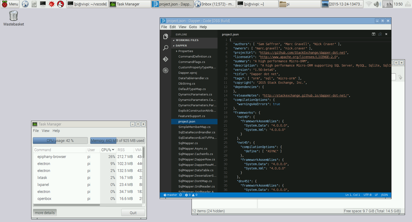Open the Wastebasket on the desktop
Image resolution: width=412 pixels, height=222 pixels.
(13, 18)
